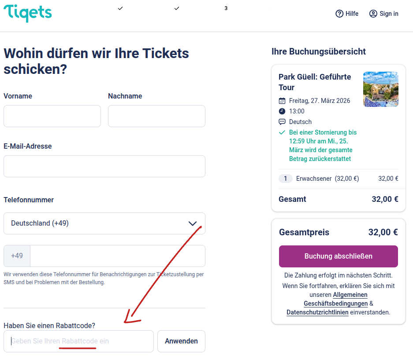The width and height of the screenshot is (413, 358).
Task: Click the Anwenden button
Action: [x=181, y=341]
